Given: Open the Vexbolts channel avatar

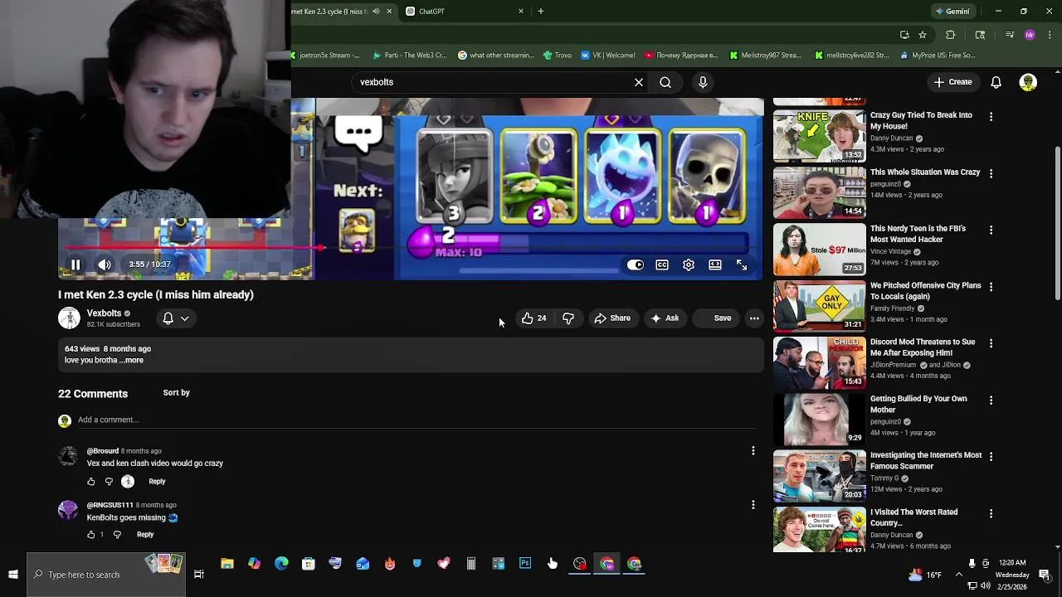Looking at the screenshot, I should click(69, 318).
